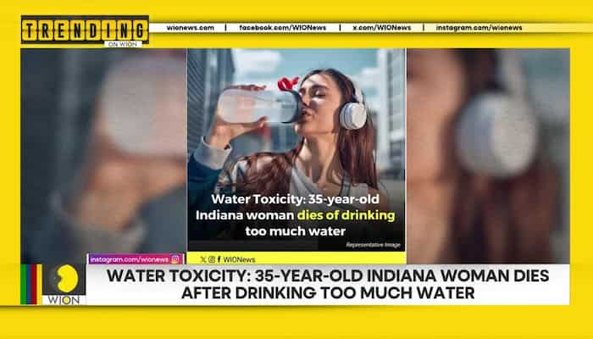The width and height of the screenshot is (593, 339).
Task: Open the wionews.com link
Action: (191, 28)
